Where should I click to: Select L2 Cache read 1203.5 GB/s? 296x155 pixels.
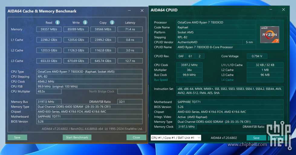click(x=49, y=50)
